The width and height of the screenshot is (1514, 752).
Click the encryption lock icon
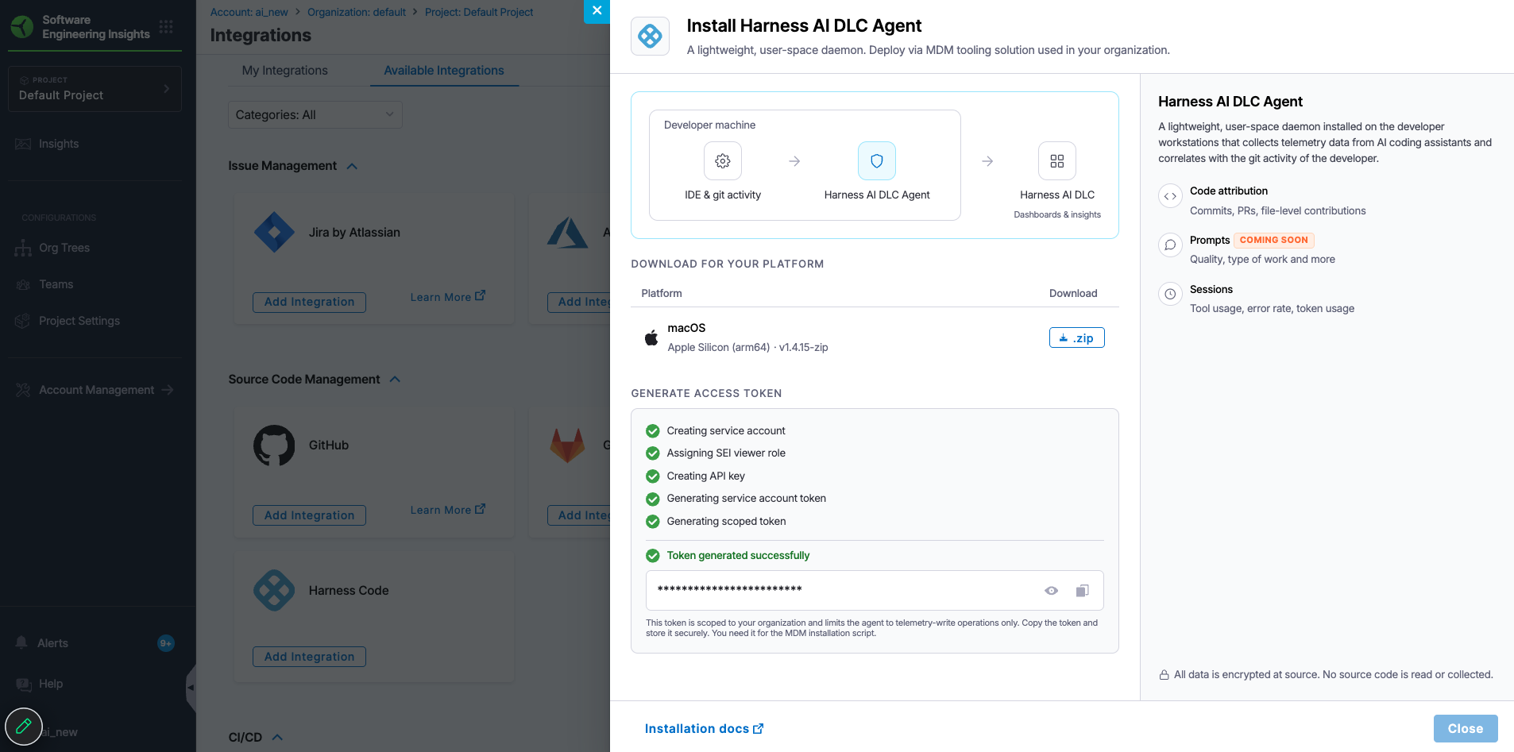[1164, 675]
